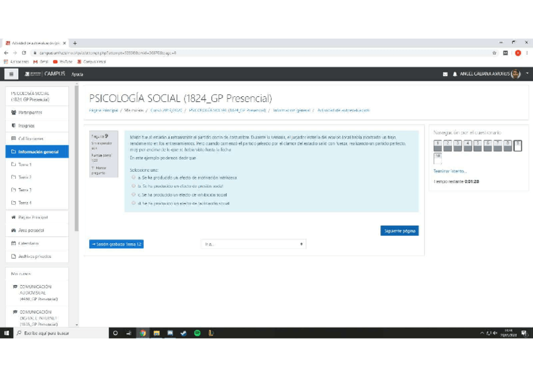
Task: Open Spotify from the taskbar
Action: (197, 333)
